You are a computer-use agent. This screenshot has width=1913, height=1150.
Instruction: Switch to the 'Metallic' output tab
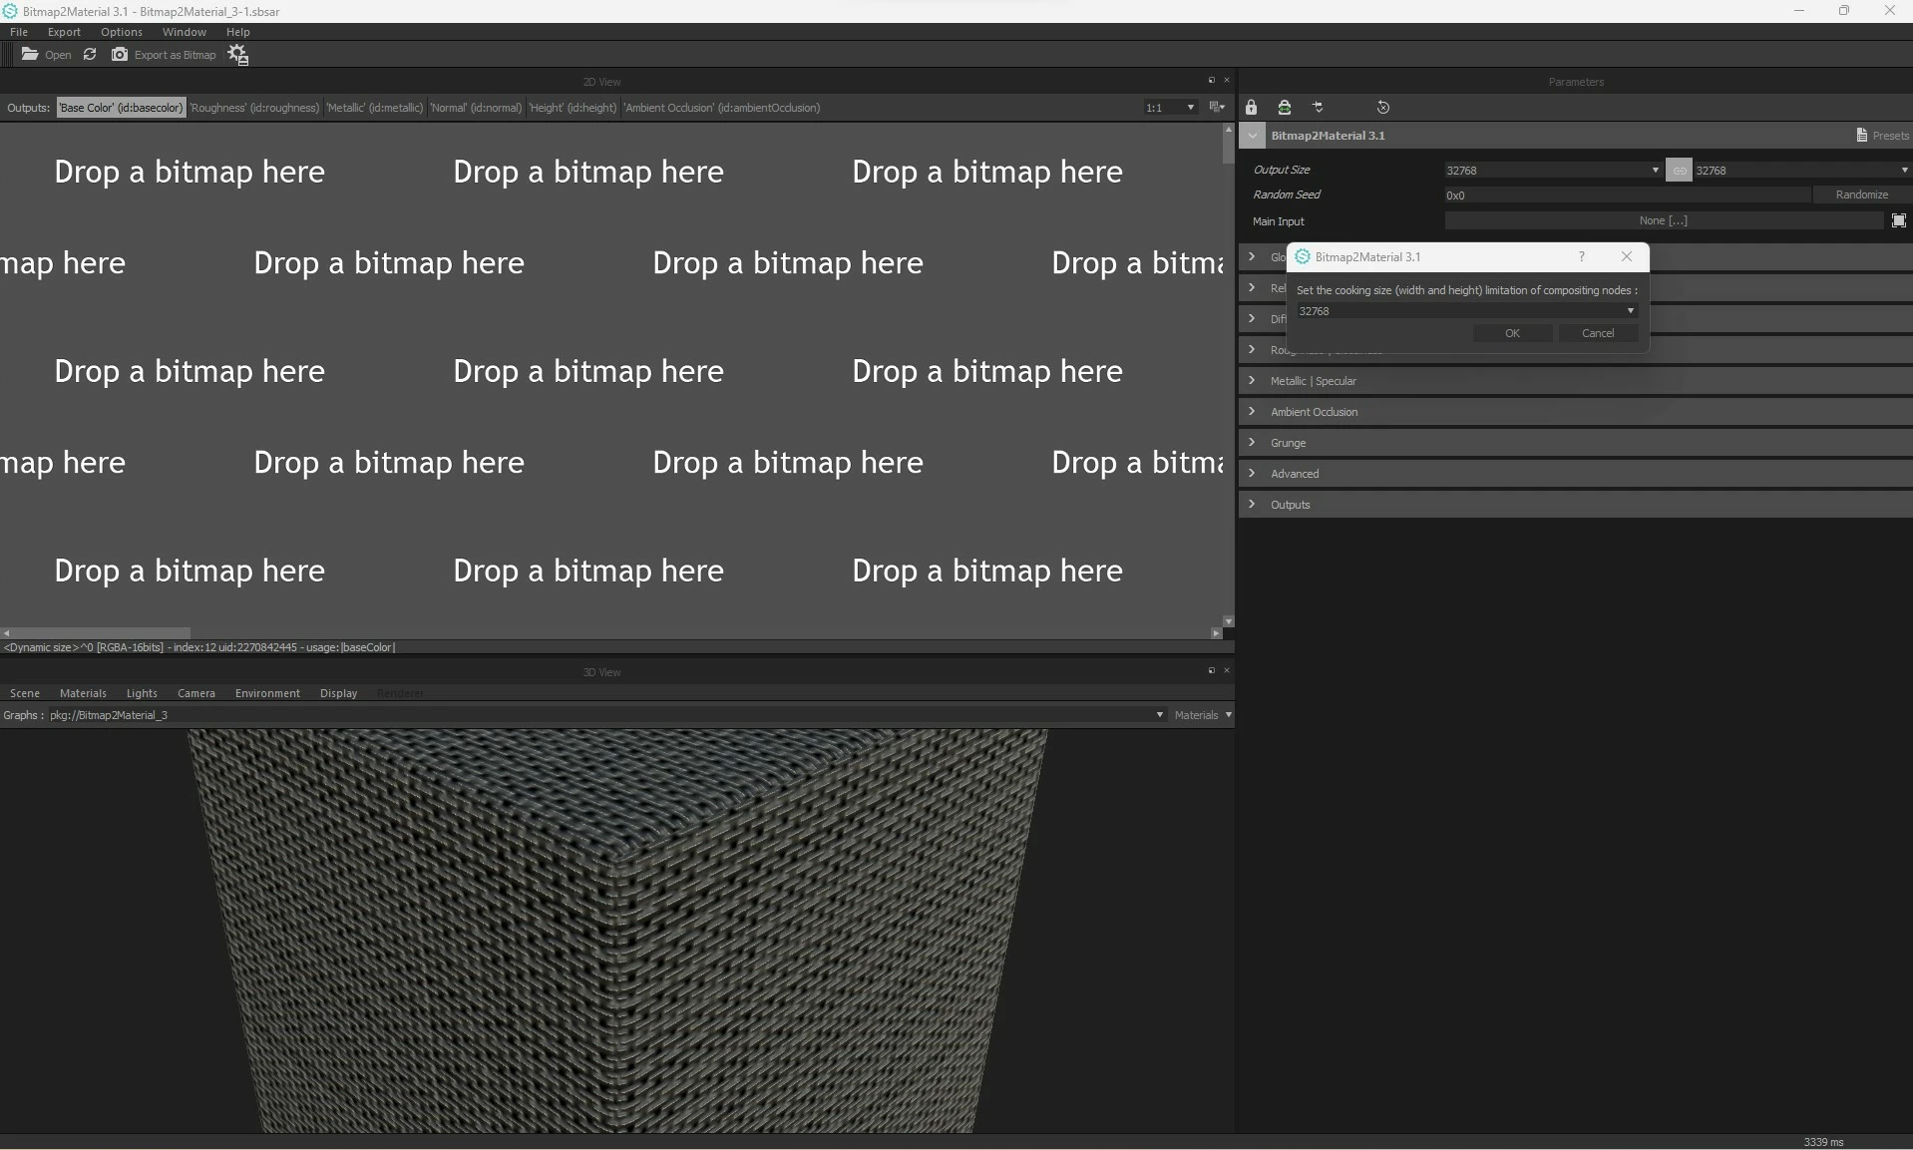(375, 108)
